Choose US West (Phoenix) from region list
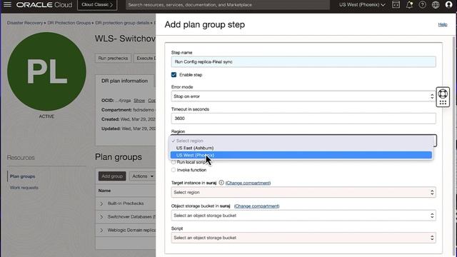457x257 pixels. point(301,156)
